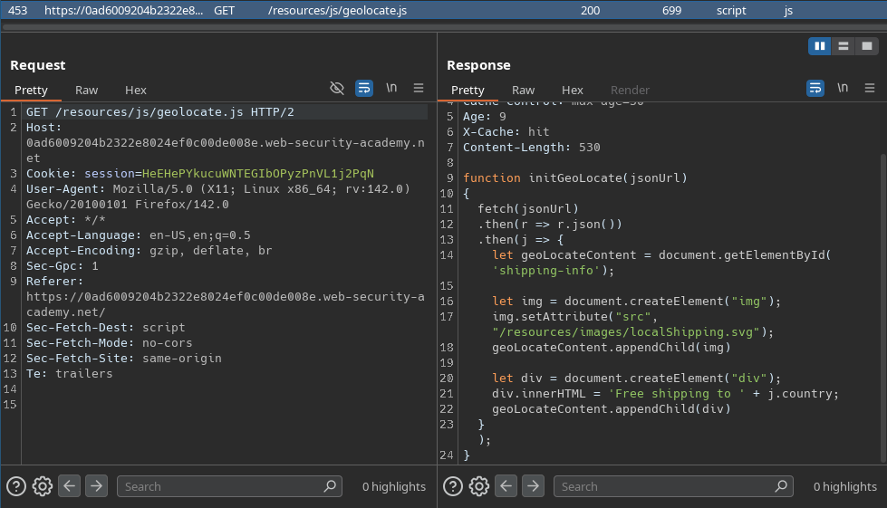Switch to stacked vertical layout view
This screenshot has width=887, height=508.
pos(844,46)
